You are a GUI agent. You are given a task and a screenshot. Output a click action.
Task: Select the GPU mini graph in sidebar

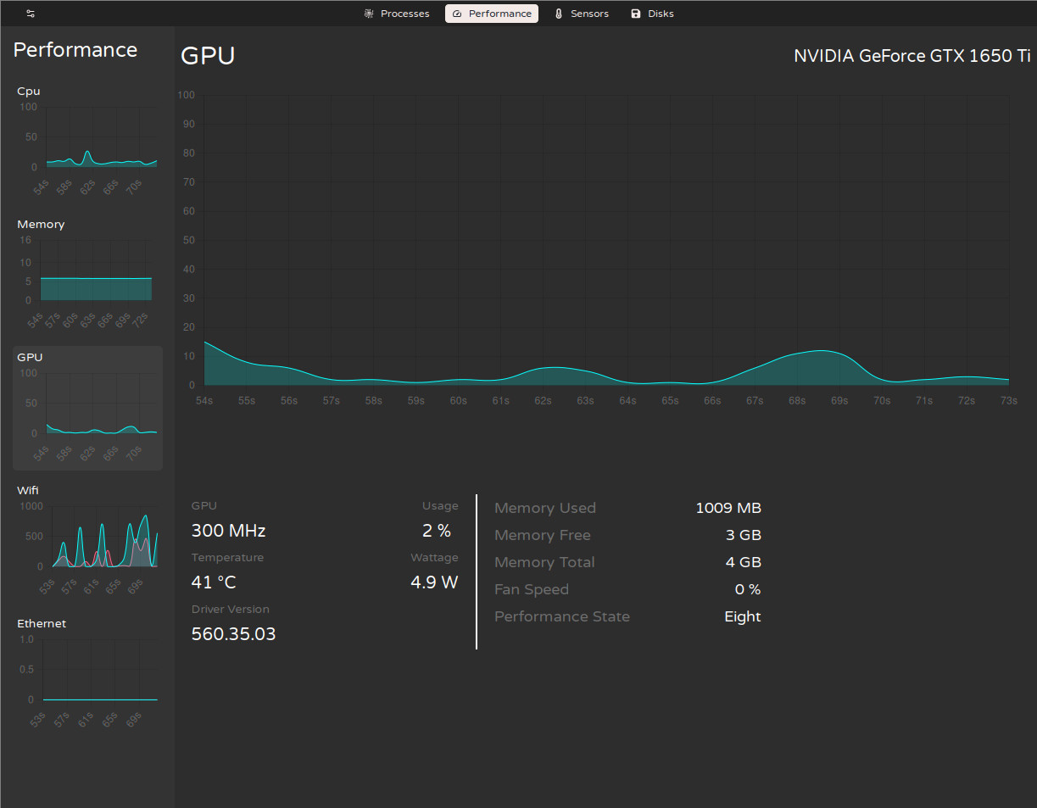click(87, 407)
